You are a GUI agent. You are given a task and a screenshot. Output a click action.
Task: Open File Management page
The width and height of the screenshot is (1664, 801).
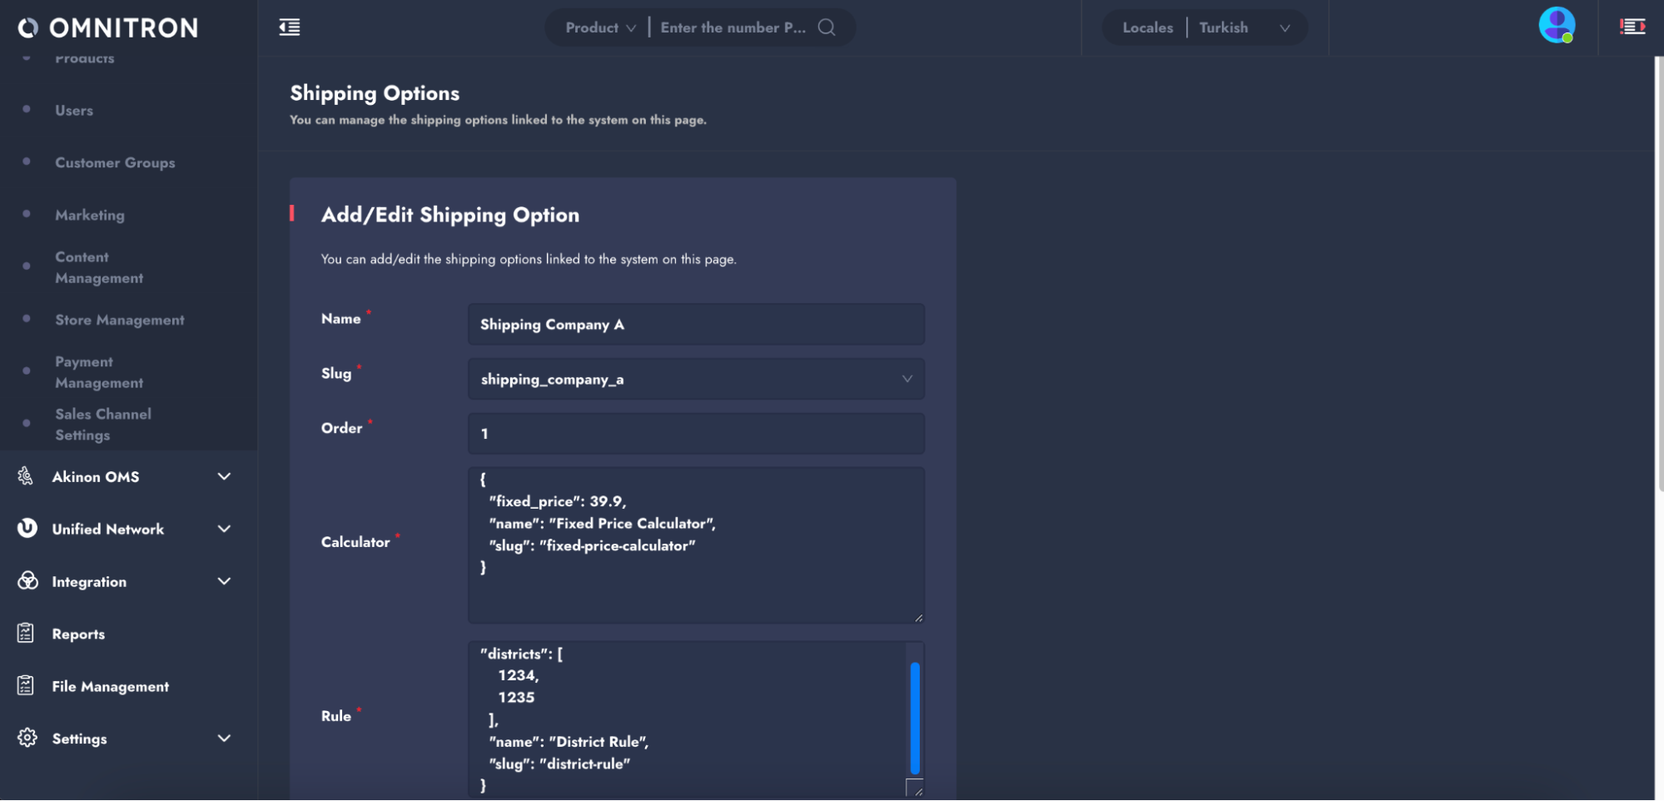tap(110, 687)
